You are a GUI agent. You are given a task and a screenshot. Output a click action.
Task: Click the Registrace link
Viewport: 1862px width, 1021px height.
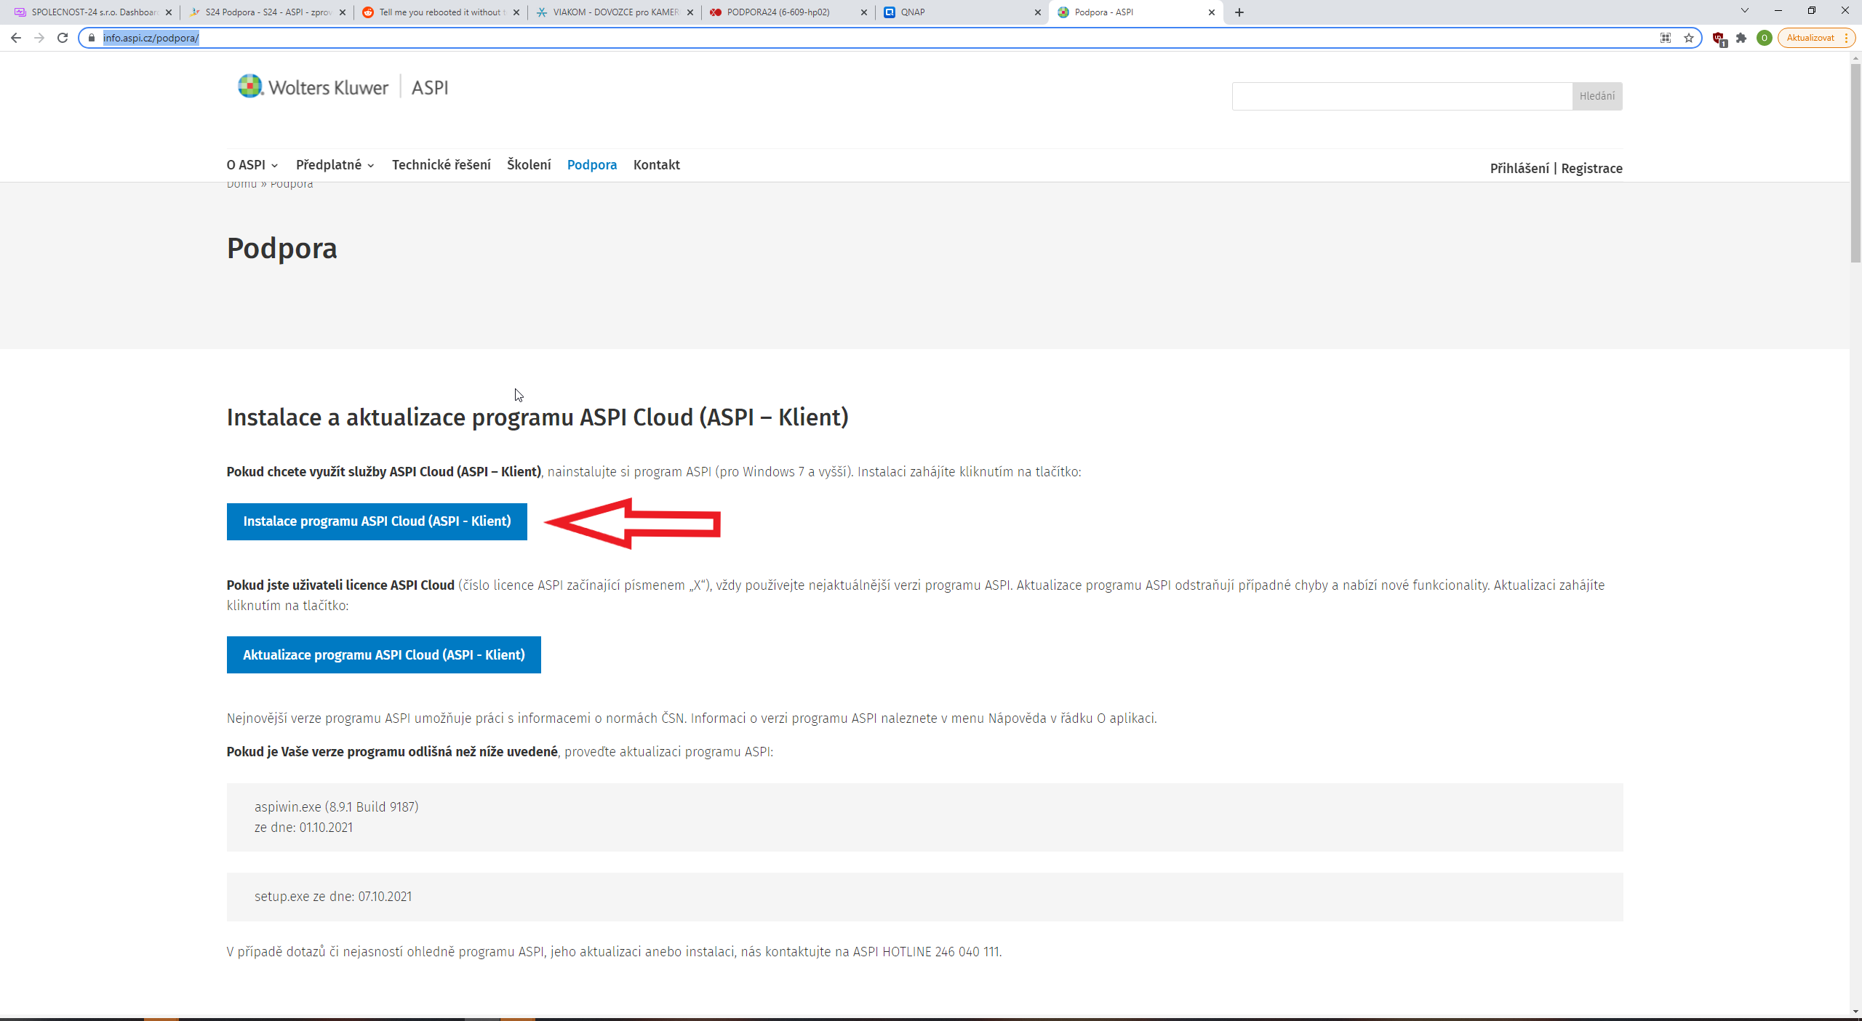(x=1591, y=169)
